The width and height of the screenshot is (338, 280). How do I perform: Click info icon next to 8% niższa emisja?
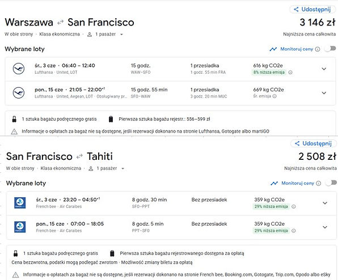290,73
